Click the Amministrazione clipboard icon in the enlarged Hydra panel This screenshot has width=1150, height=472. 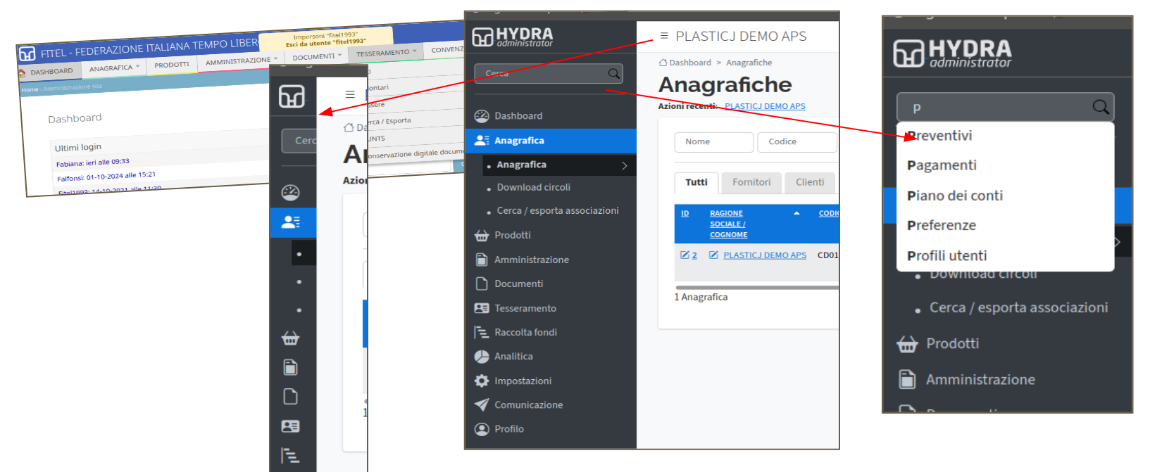pyautogui.click(x=907, y=380)
